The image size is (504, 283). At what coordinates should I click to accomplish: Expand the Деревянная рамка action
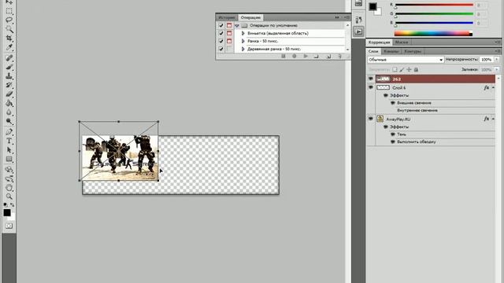243,49
